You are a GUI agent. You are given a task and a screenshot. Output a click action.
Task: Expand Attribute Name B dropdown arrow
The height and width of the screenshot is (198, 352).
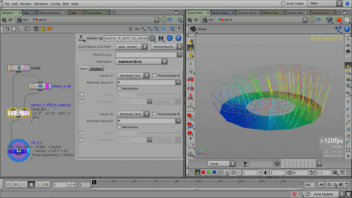[x=178, y=121]
